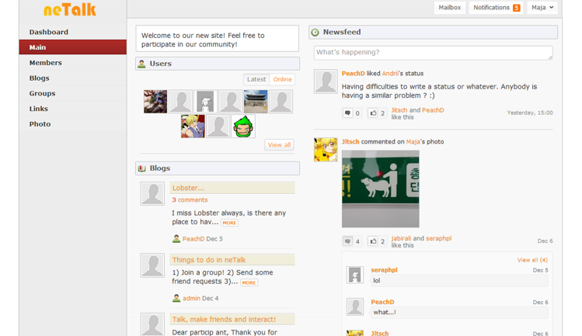Open Maja's dog sign photo thumbnail

pyautogui.click(x=381, y=189)
